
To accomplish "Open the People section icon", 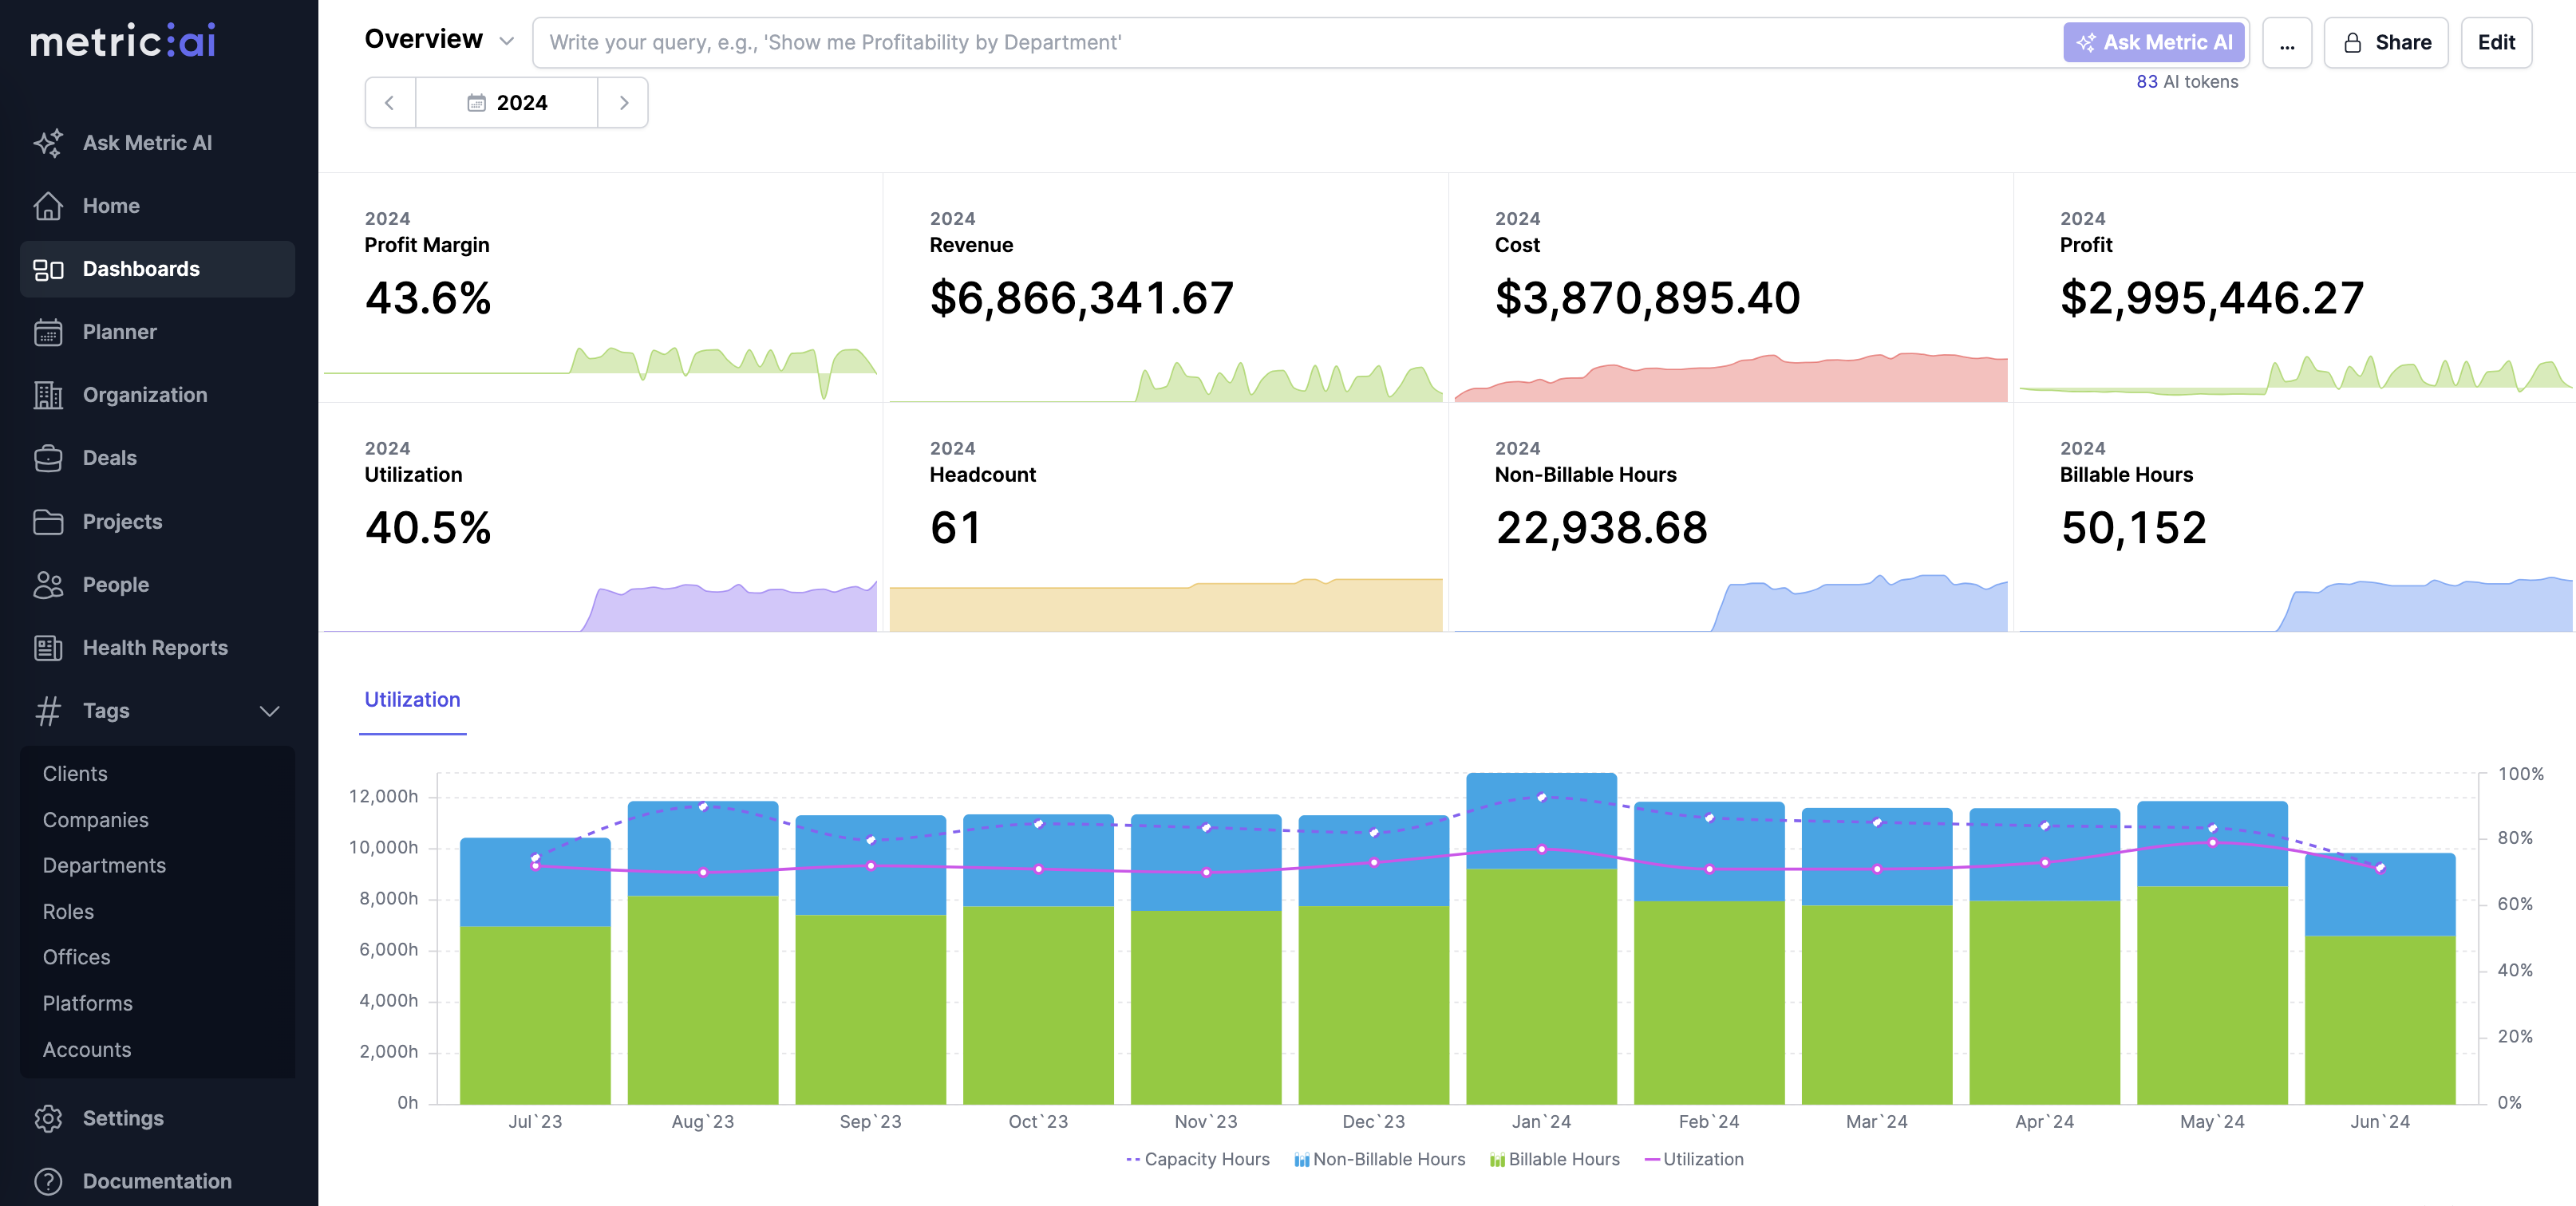I will click(49, 585).
